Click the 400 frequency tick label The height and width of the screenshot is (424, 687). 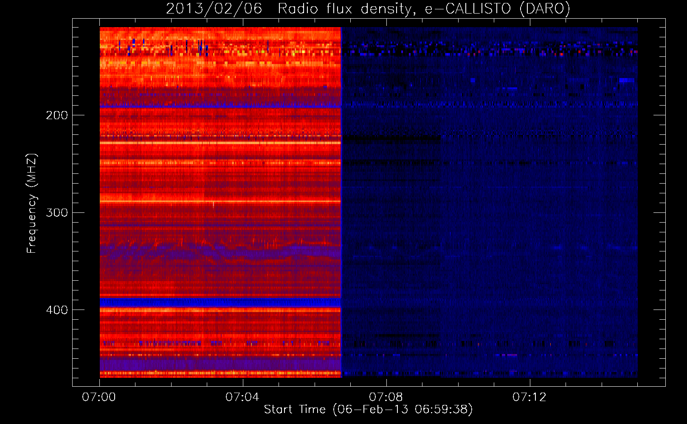[57, 310]
